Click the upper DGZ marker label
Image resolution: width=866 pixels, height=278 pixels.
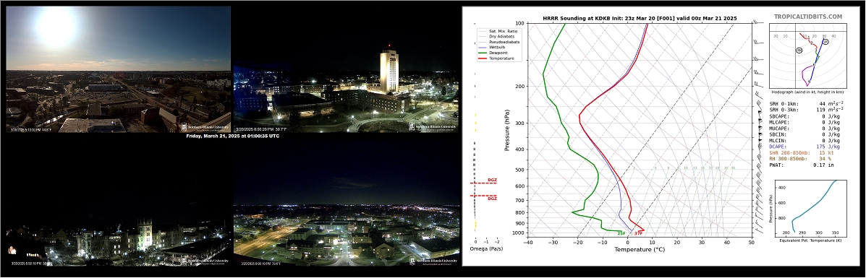pos(492,180)
